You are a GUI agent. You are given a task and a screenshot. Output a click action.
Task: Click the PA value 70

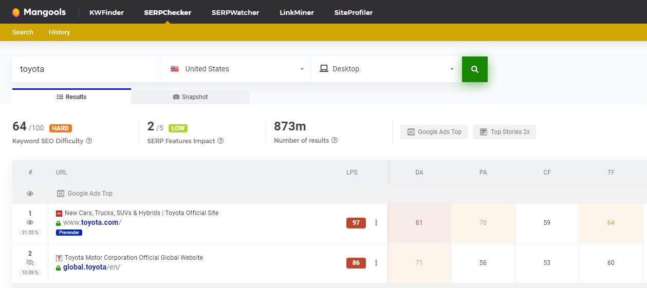coord(483,223)
